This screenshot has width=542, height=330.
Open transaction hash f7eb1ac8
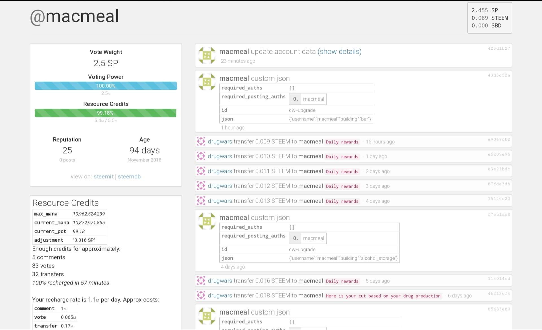[x=499, y=214]
